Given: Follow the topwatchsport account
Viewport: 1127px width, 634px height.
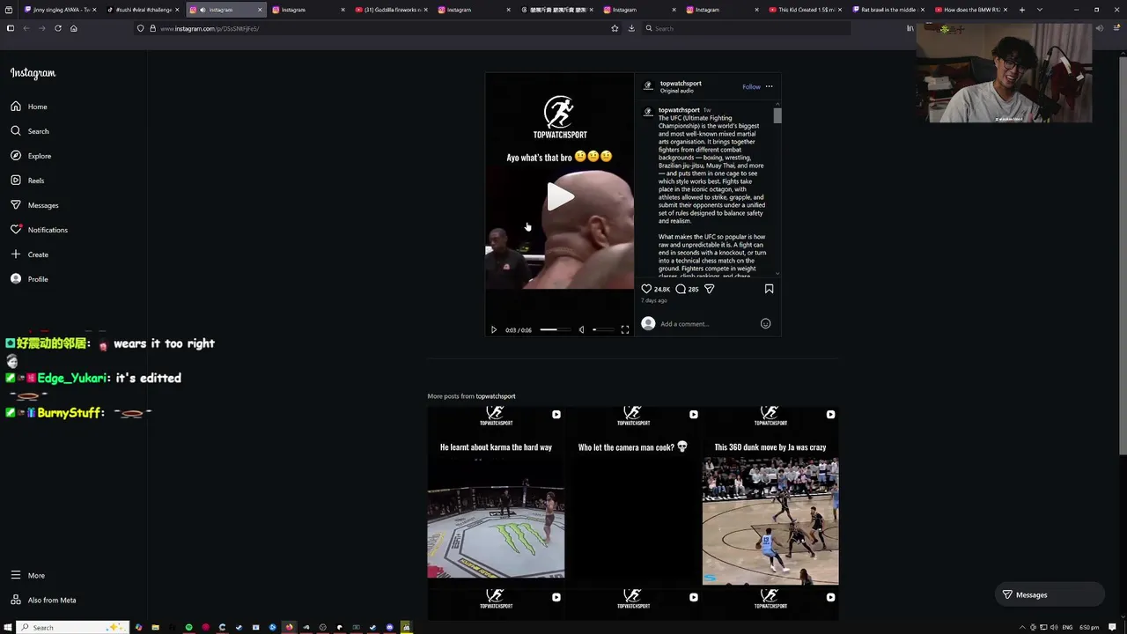Looking at the screenshot, I should coord(751,86).
